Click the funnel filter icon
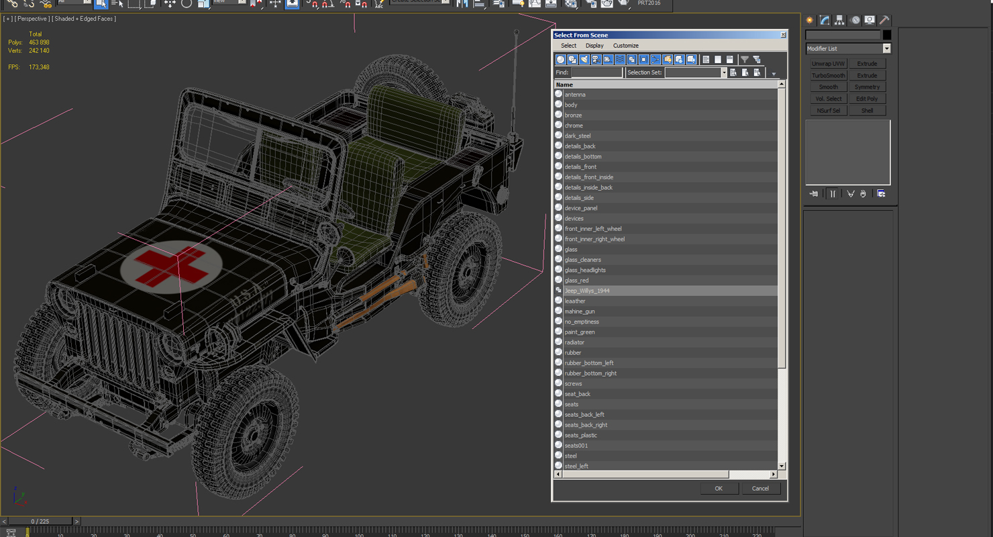This screenshot has height=537, width=993. pyautogui.click(x=745, y=60)
